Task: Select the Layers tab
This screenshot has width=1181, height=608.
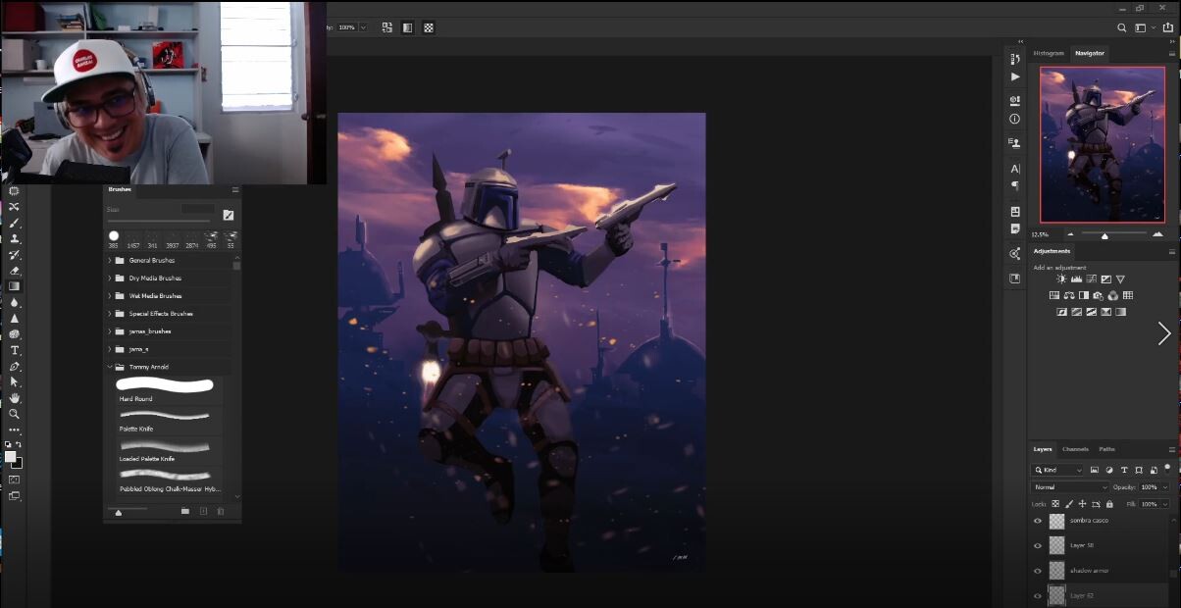Action: click(1043, 449)
